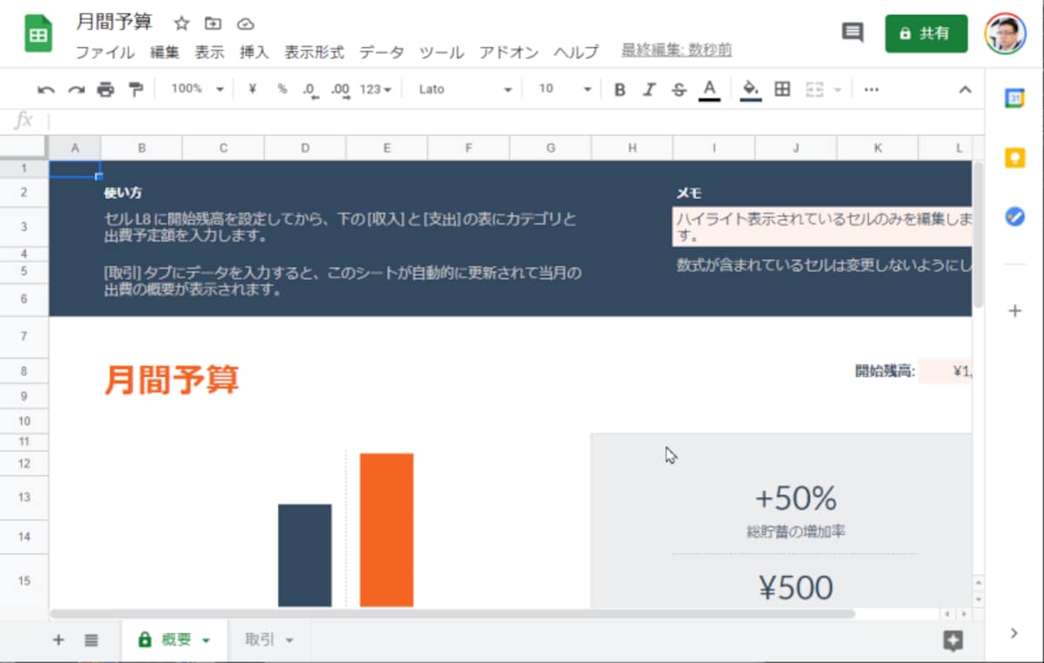Viewport: 1044px width, 663px height.
Task: Open the Lato font dropdown
Action: pos(465,89)
